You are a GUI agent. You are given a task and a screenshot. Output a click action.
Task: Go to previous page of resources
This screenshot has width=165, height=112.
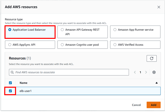click(x=135, y=72)
